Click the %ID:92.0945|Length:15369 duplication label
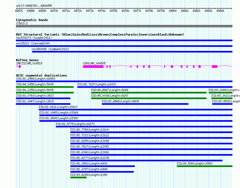 pyautogui.click(x=59, y=113)
